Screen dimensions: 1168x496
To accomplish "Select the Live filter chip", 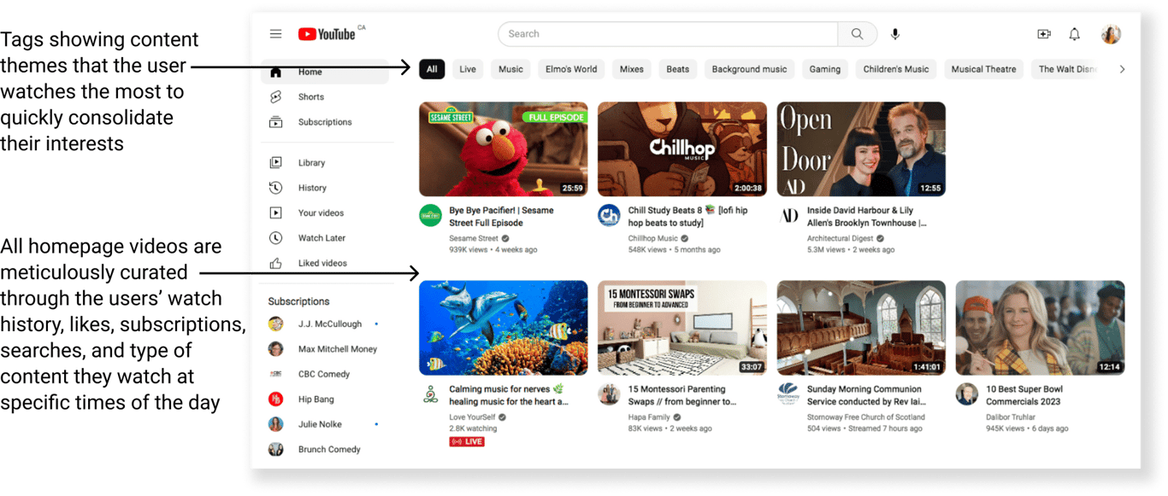I will pos(468,69).
